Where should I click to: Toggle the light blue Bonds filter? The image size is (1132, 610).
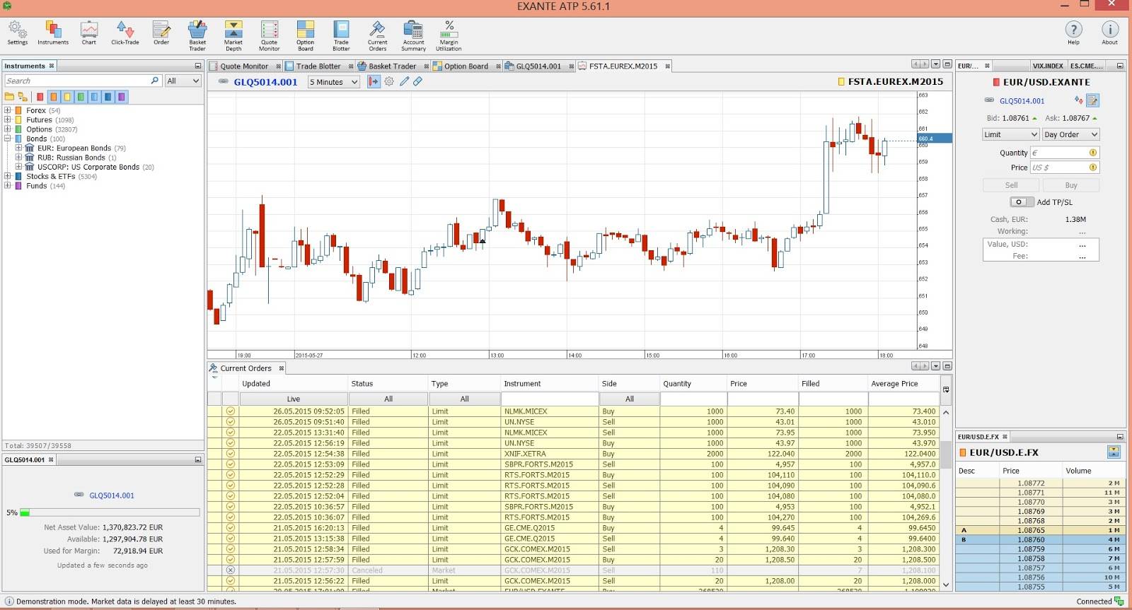[94, 97]
